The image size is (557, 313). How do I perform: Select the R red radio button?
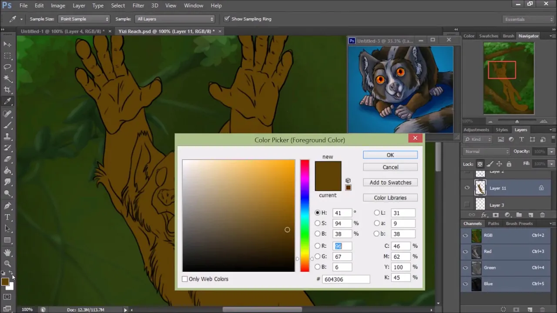318,246
